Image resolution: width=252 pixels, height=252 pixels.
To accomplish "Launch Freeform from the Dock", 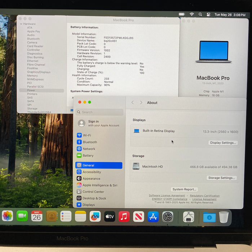I will tap(95, 216).
